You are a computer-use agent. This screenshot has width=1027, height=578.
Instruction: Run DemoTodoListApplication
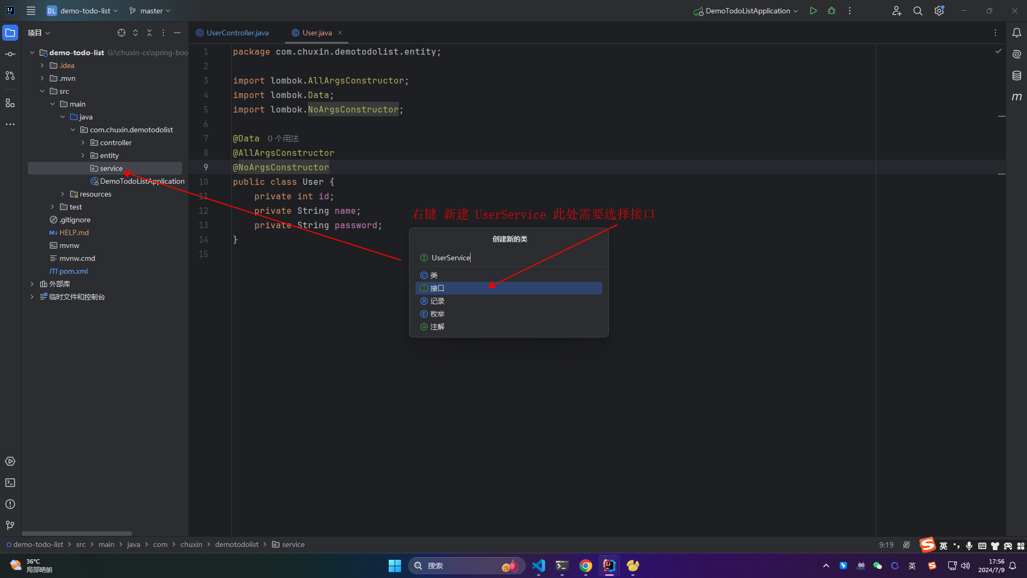[813, 11]
